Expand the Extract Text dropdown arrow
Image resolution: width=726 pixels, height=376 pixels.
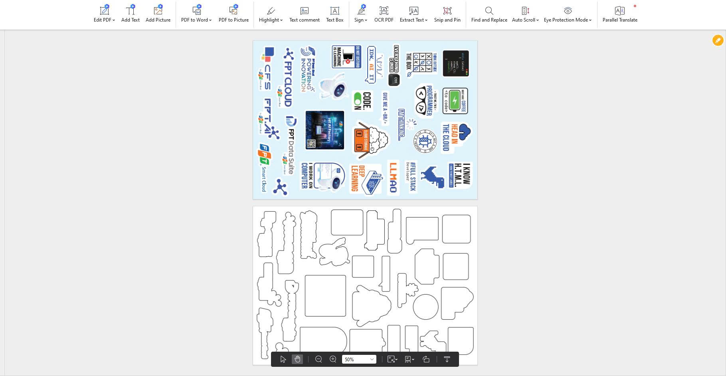[x=426, y=20]
